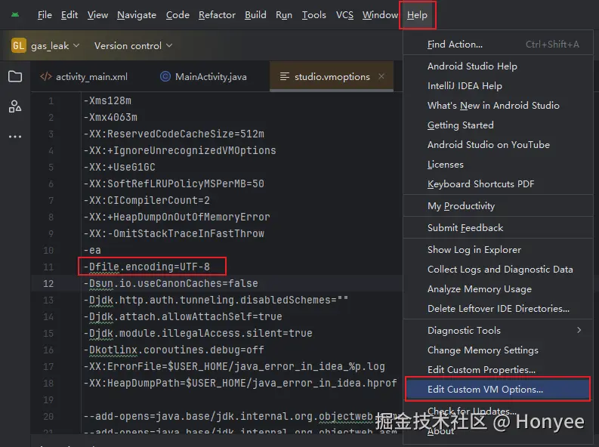Open the Run menu
Viewport: 599px width, 447px height.
[x=284, y=15]
